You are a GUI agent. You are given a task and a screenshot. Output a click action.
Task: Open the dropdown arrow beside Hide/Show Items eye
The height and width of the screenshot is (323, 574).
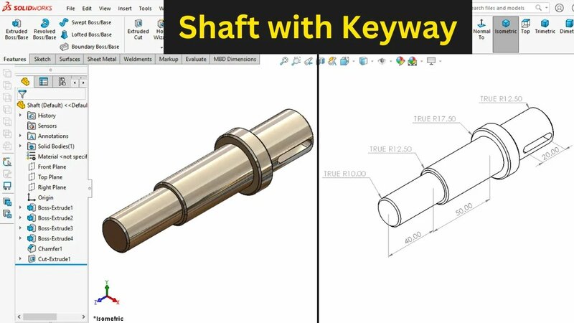coord(390,62)
